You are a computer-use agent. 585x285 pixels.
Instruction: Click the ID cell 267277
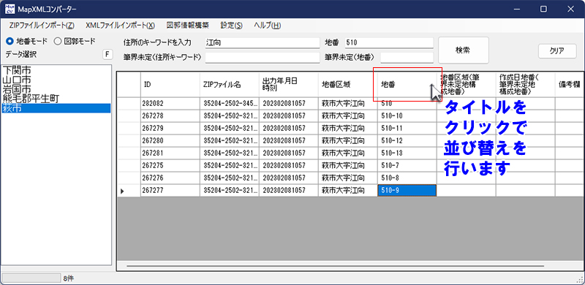tap(170, 191)
